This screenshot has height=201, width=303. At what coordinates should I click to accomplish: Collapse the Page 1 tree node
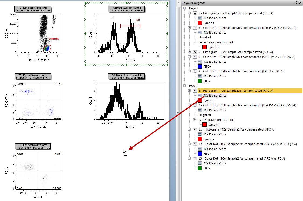185,8
